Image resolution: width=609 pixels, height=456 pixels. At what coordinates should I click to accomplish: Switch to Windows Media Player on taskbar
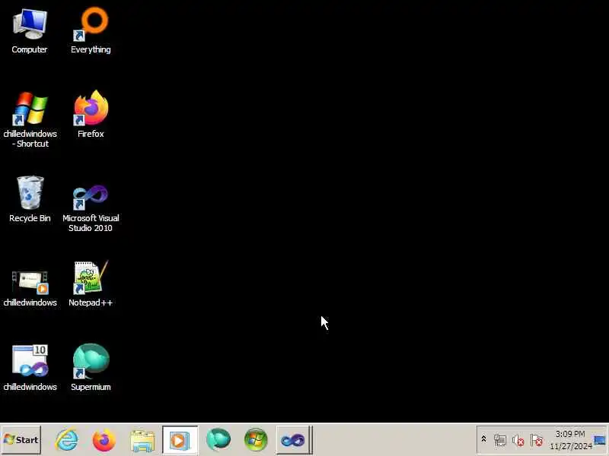click(180, 440)
